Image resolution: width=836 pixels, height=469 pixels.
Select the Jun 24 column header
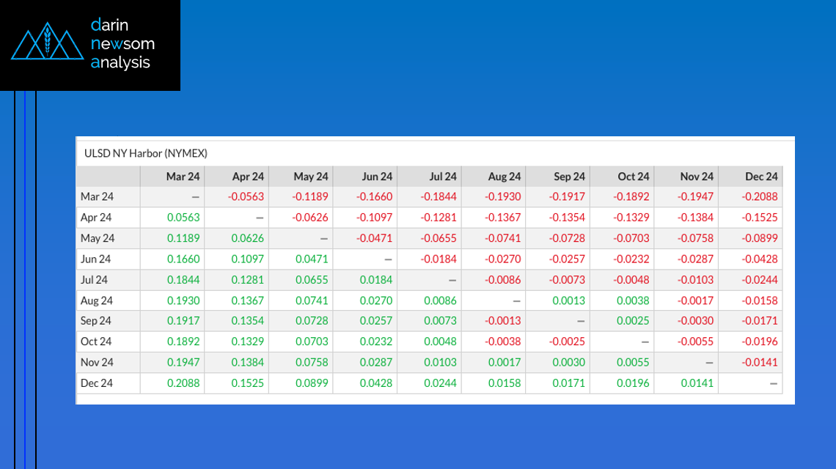[x=377, y=177]
